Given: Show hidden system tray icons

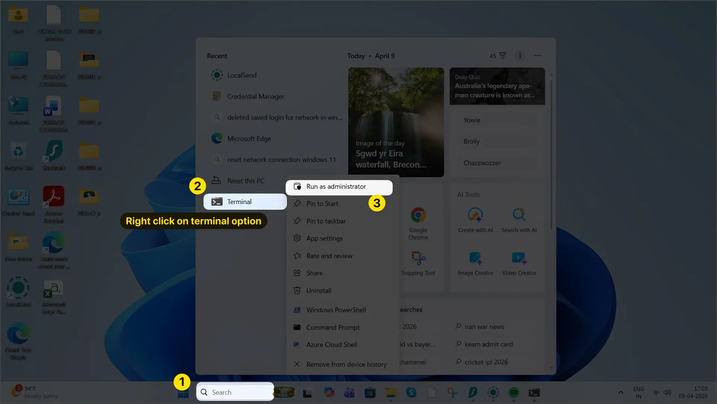Looking at the screenshot, I should coord(620,392).
